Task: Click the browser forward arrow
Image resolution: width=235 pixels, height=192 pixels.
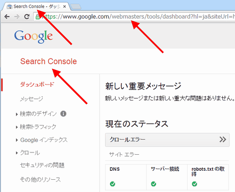Action: click(17, 17)
